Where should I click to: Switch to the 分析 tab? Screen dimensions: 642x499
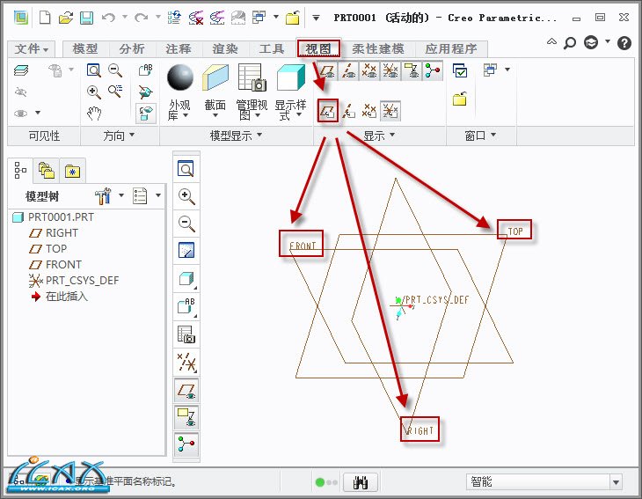point(132,48)
